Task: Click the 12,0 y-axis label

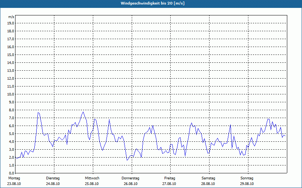Action: (11, 78)
